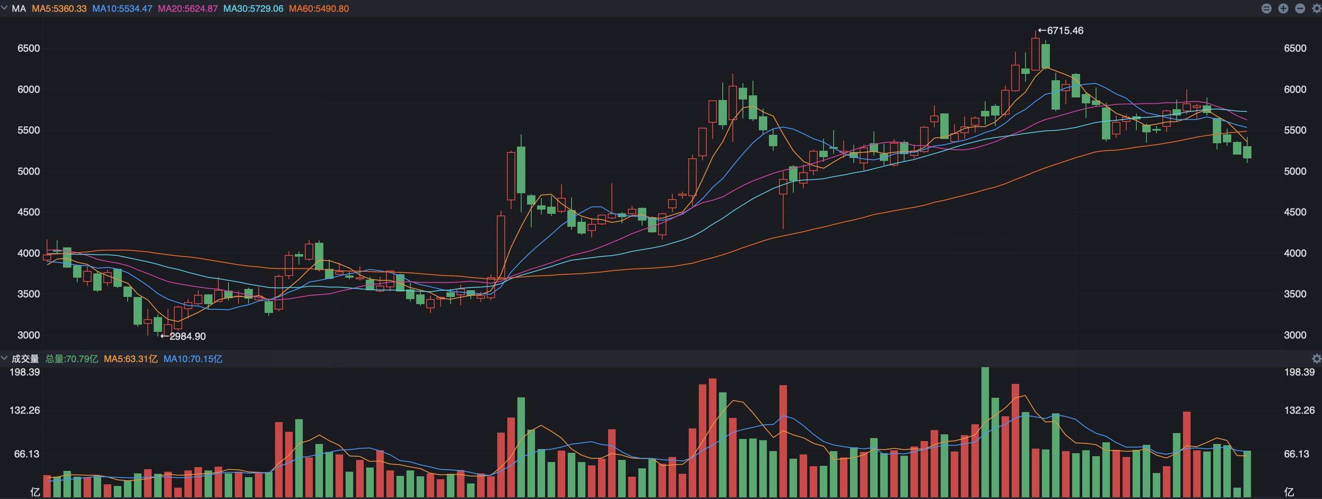Click the MA5:5360.33 legend value

pos(59,9)
